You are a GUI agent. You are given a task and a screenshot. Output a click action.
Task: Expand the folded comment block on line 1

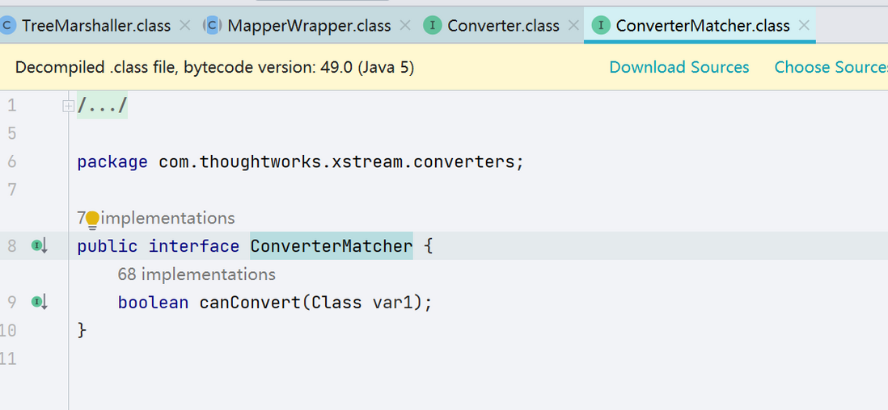coord(68,106)
